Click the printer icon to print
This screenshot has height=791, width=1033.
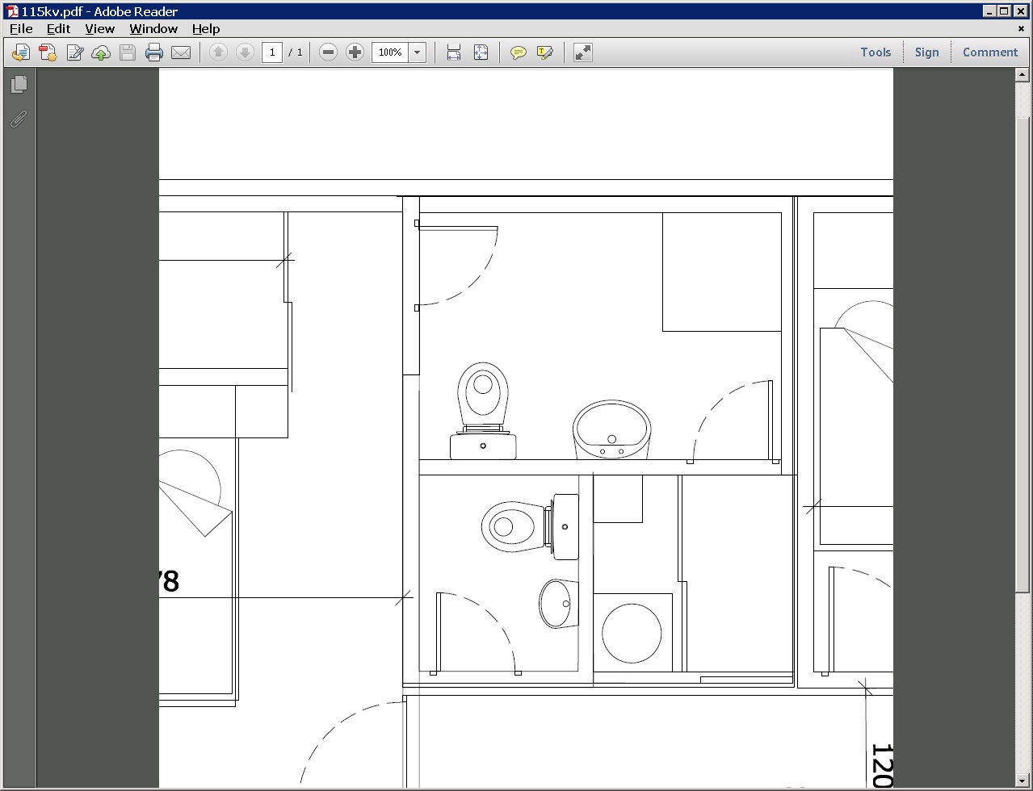pos(154,52)
